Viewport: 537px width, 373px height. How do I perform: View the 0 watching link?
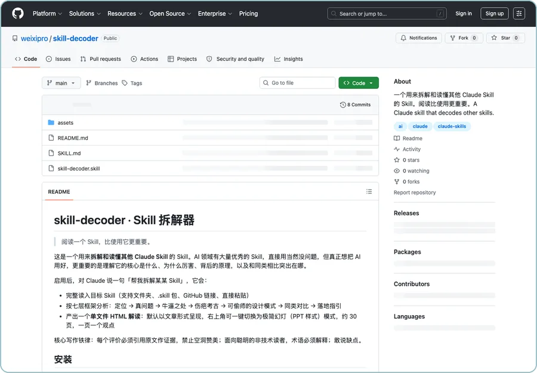tap(411, 171)
